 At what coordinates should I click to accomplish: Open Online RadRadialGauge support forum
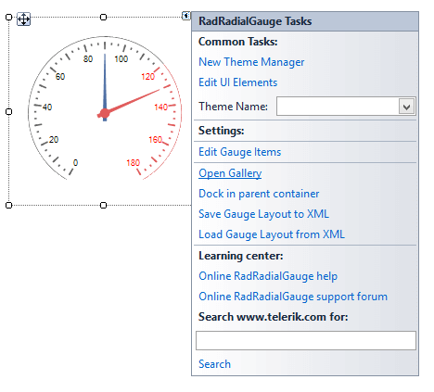pyautogui.click(x=293, y=297)
